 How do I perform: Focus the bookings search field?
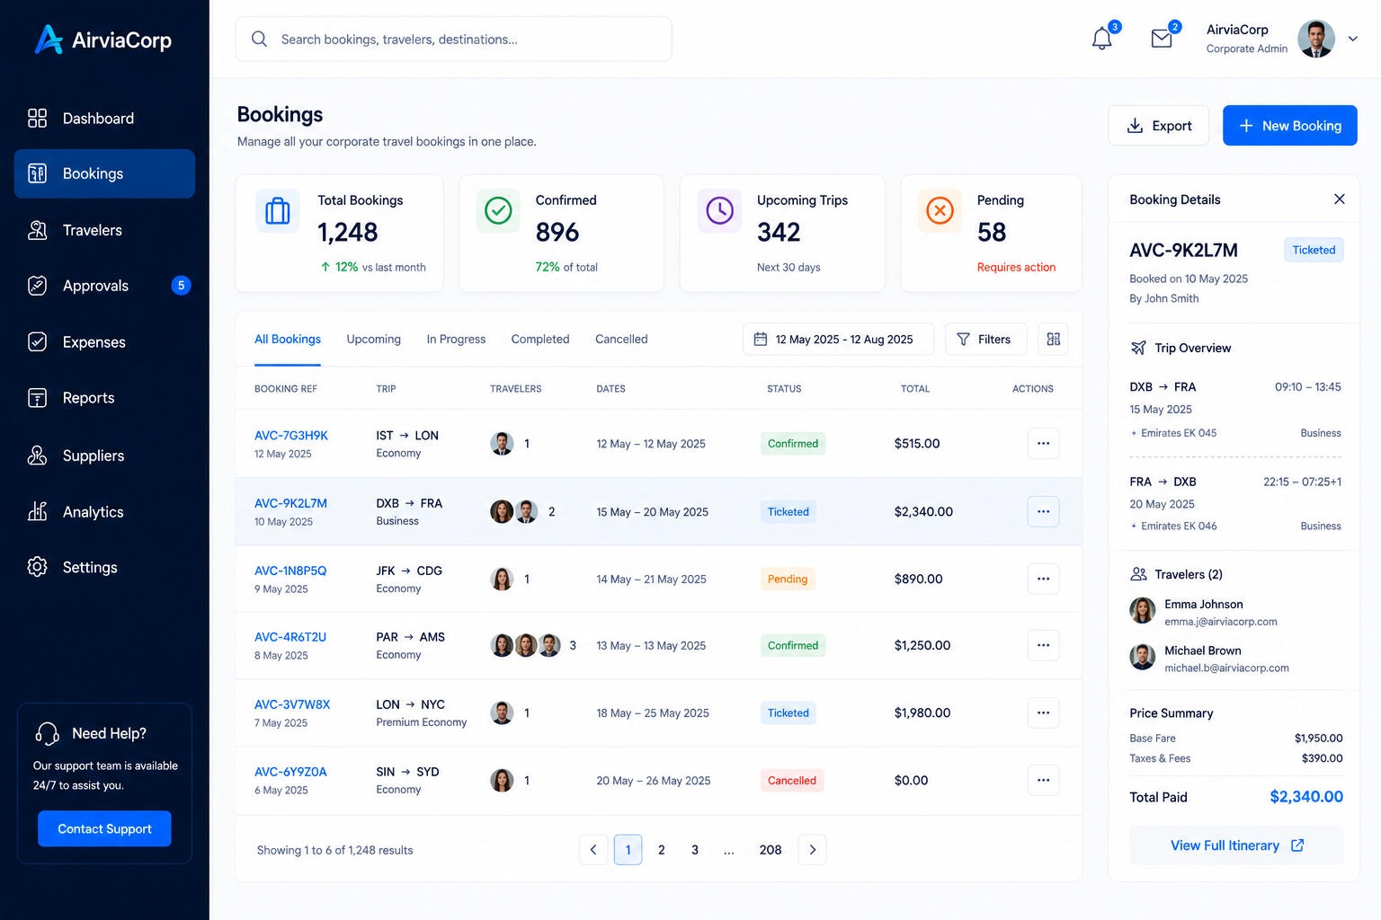[453, 39]
